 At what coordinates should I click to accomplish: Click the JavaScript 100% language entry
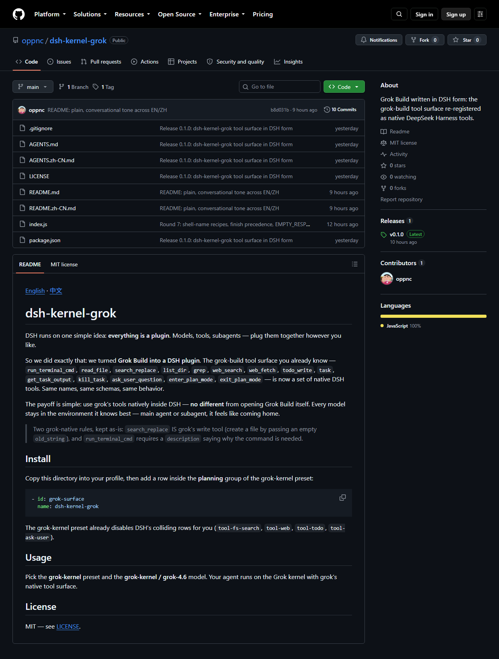(401, 326)
